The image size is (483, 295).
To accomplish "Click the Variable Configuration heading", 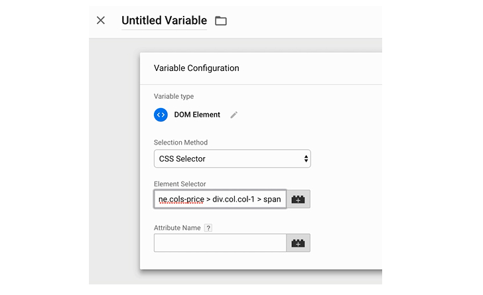I will point(196,68).
